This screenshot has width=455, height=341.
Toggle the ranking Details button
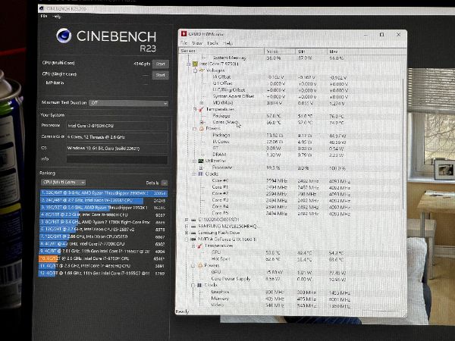(165, 183)
